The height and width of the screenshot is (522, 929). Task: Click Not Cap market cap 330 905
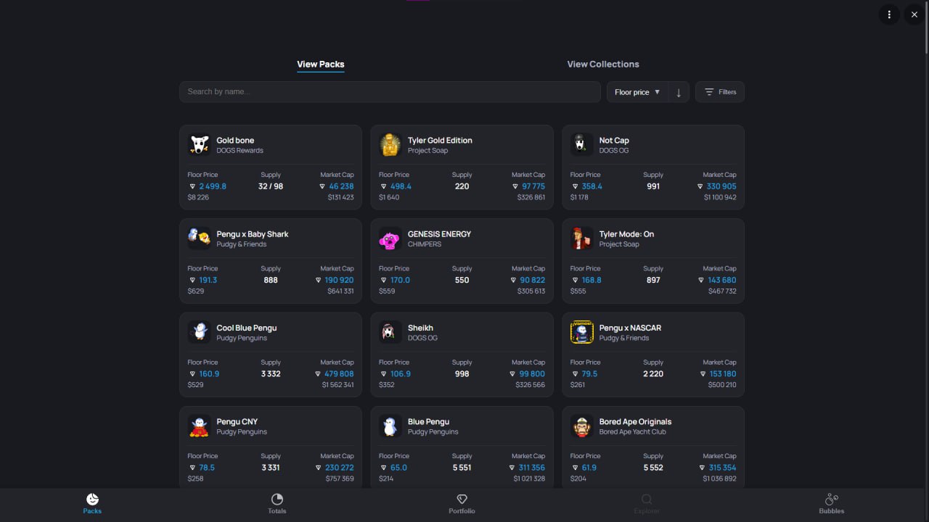pos(721,186)
